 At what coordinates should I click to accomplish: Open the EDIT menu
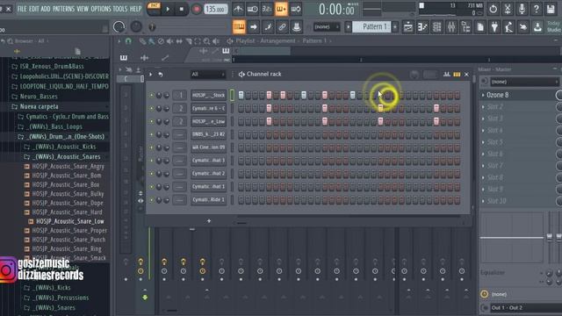[33, 9]
